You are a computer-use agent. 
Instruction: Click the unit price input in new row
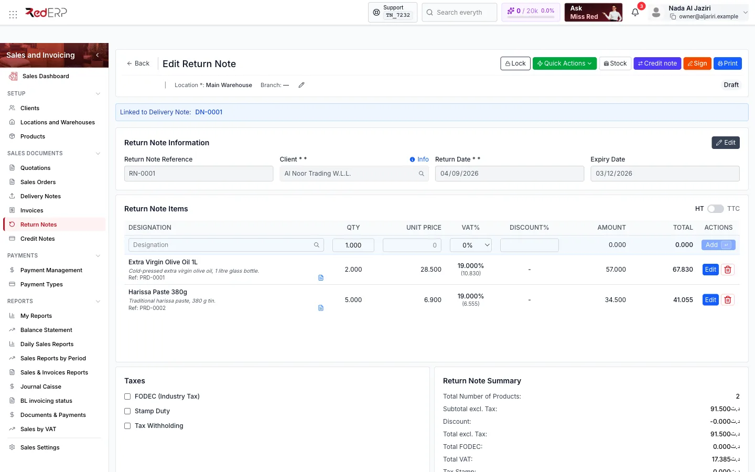(412, 245)
